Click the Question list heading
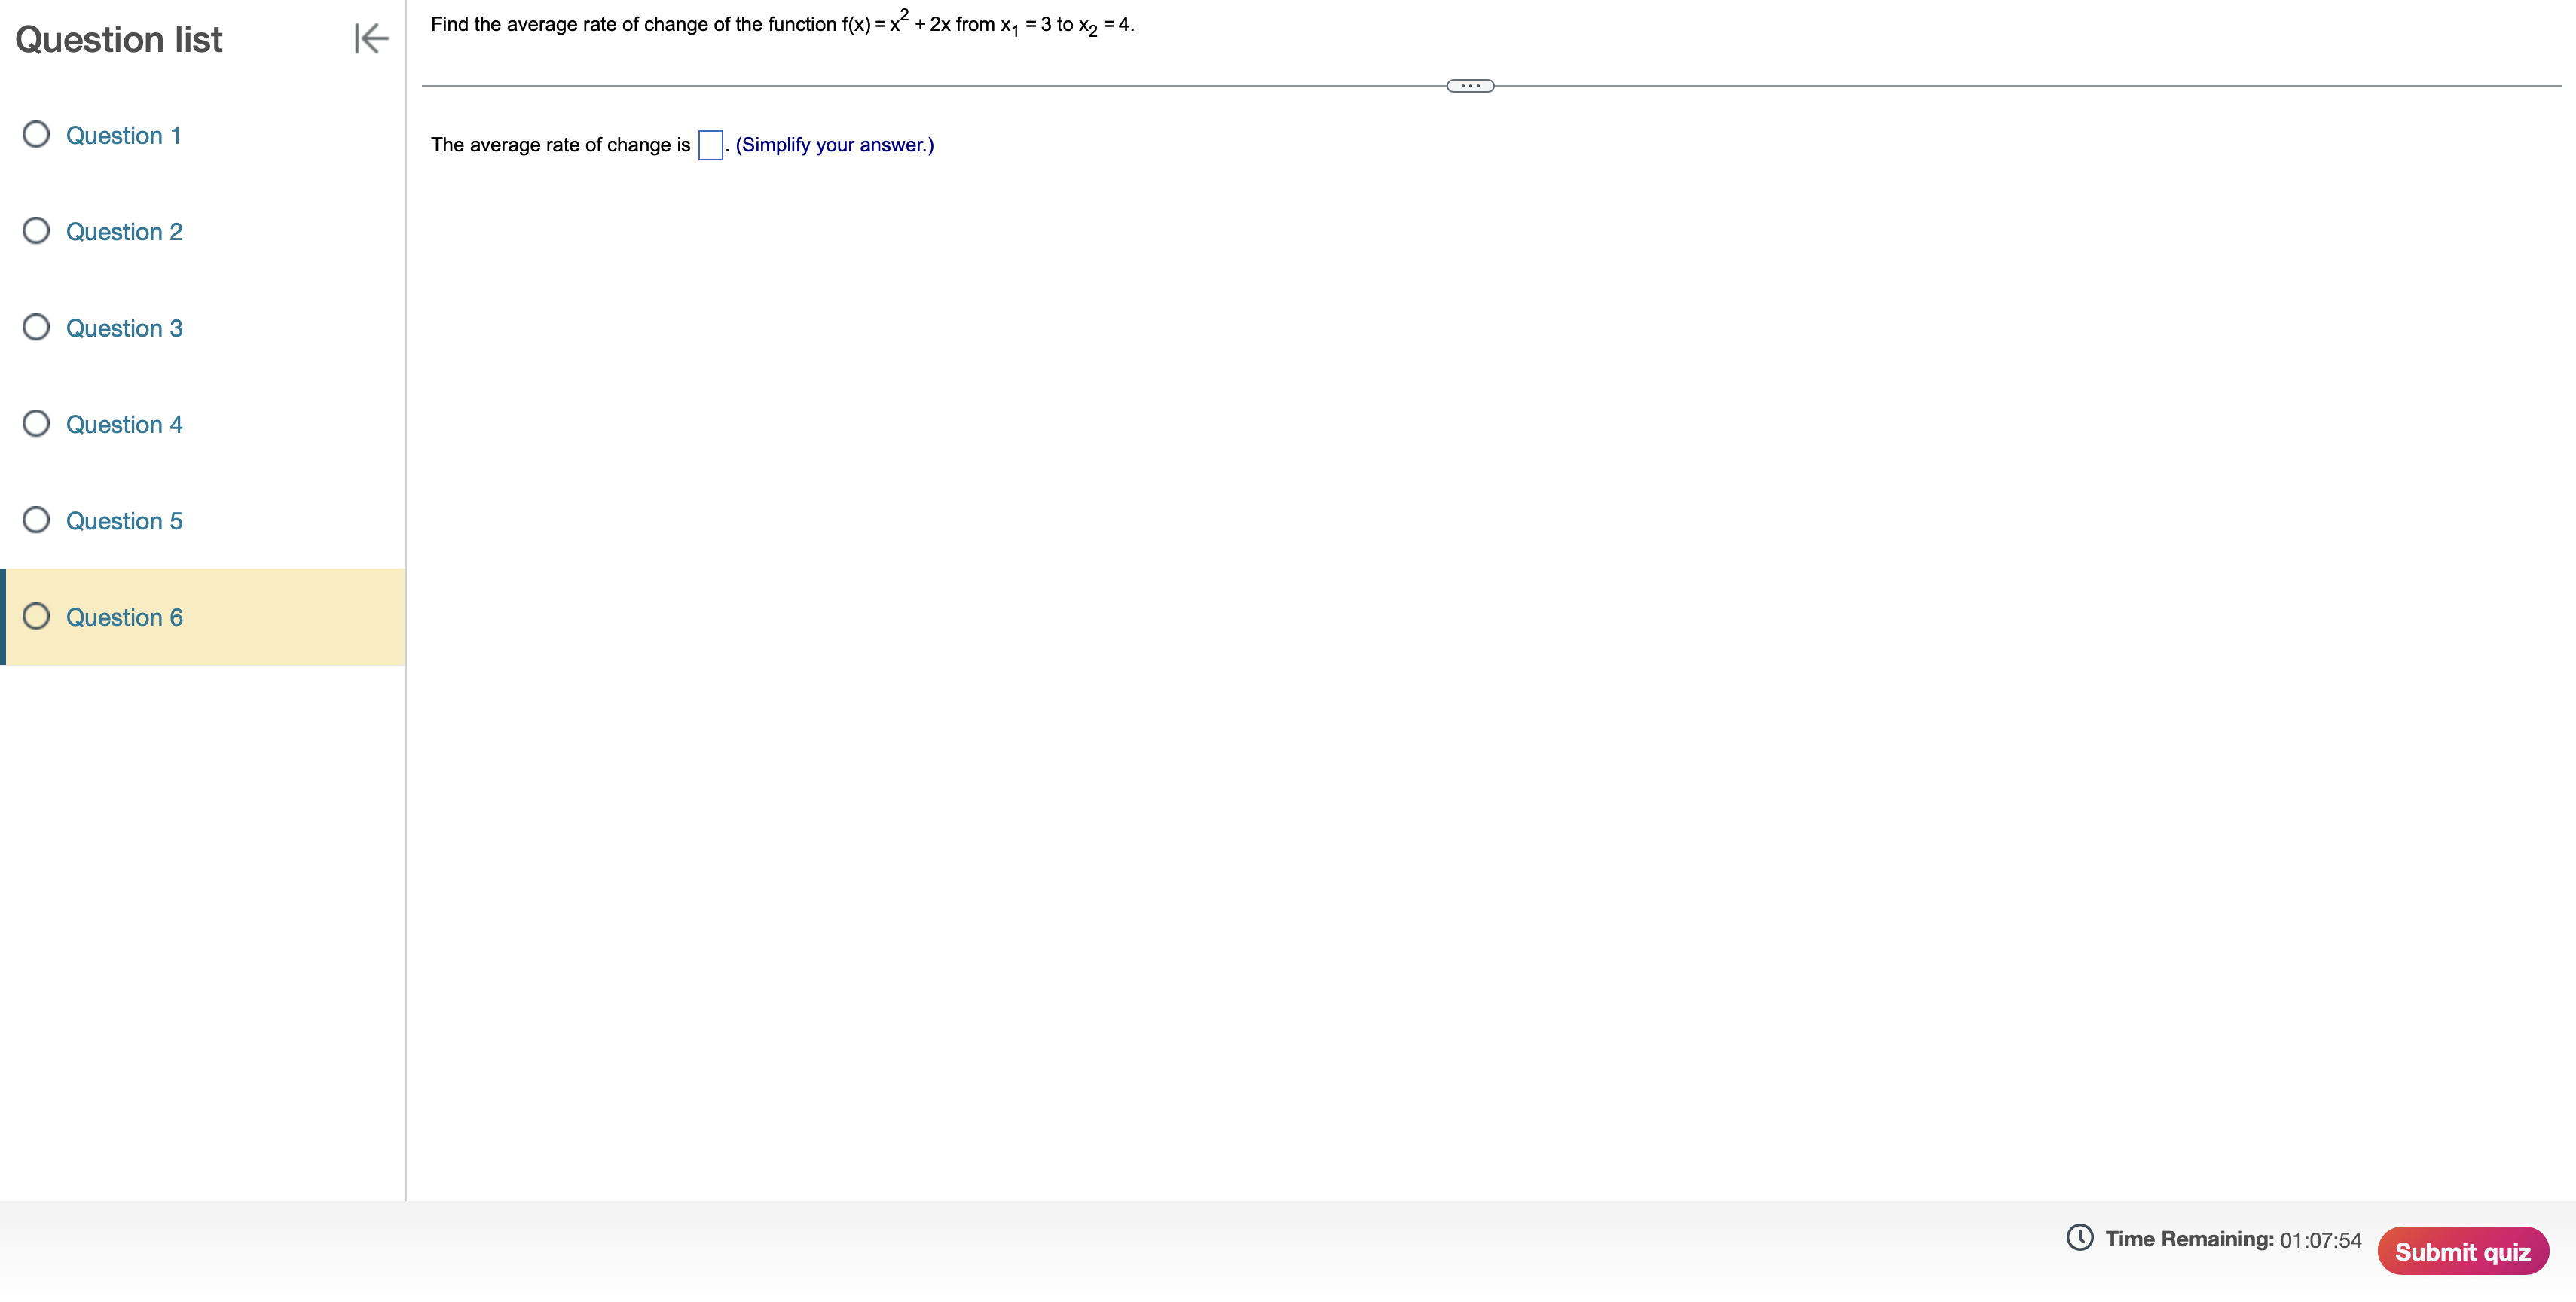The width and height of the screenshot is (2576, 1302). (119, 40)
